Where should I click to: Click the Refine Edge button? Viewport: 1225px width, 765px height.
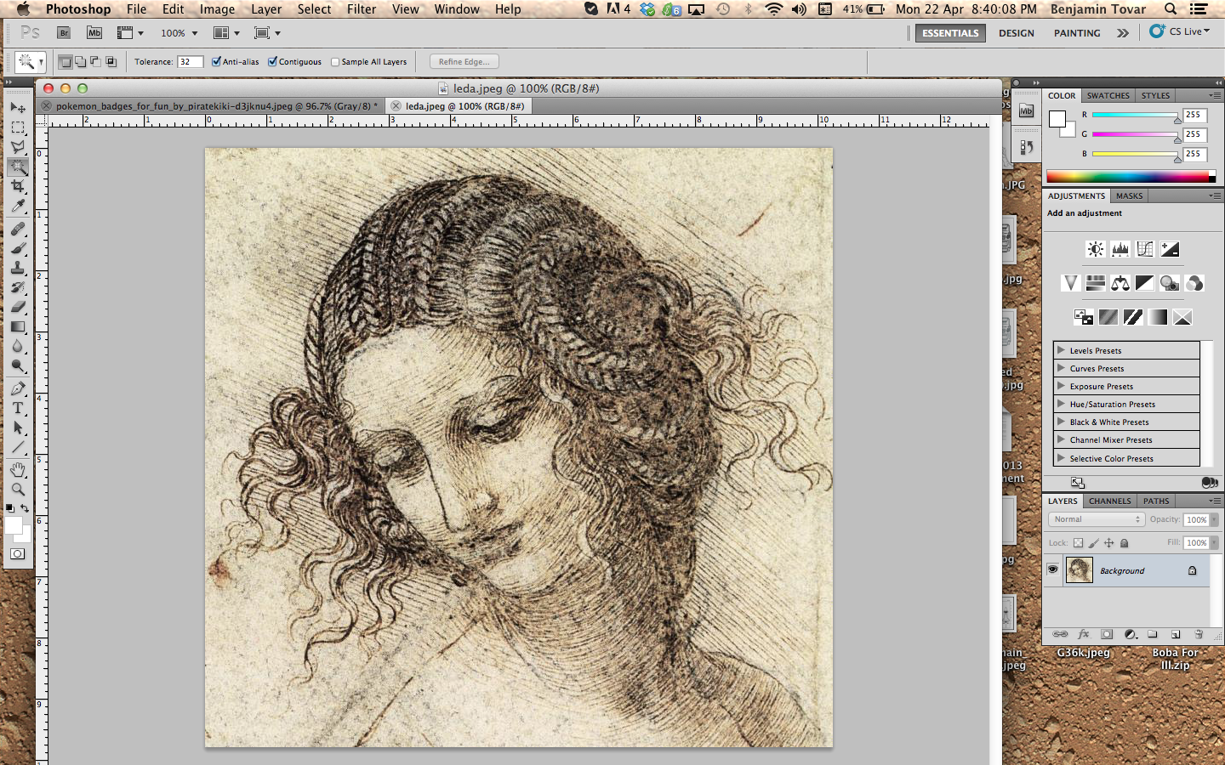464,61
